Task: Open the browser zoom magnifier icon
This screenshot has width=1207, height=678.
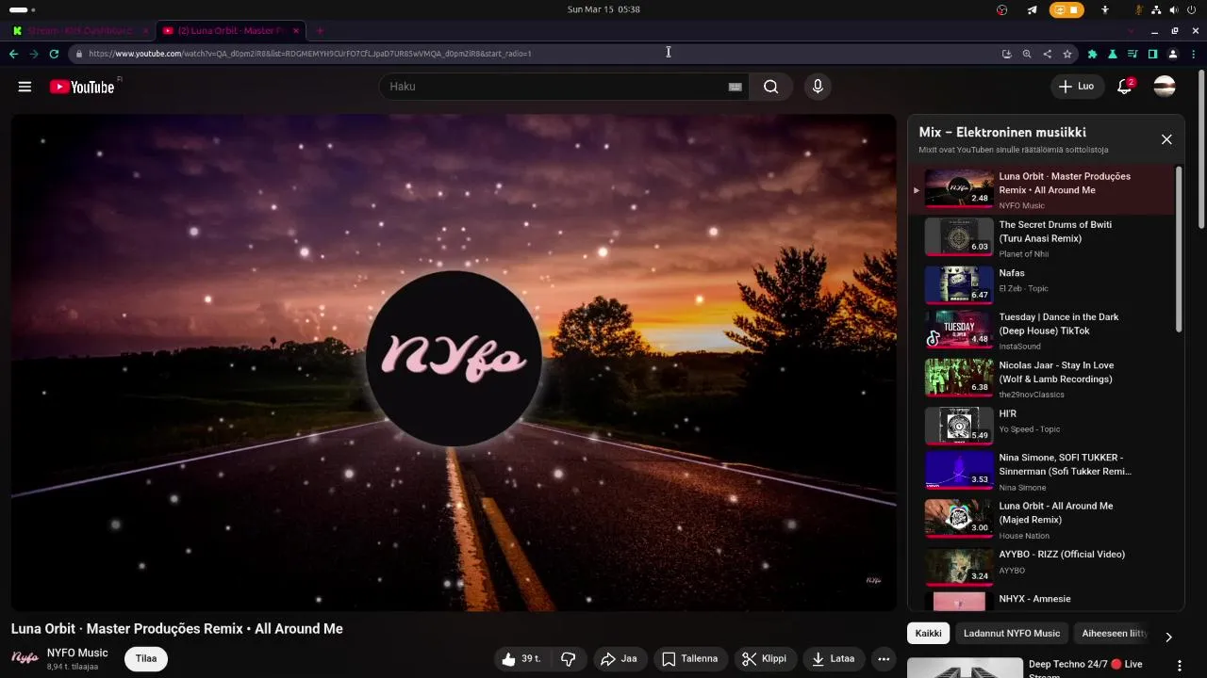Action: pyautogui.click(x=1027, y=54)
